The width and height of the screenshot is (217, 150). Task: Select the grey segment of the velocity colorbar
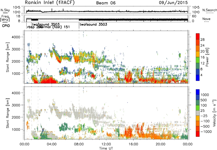tap(198, 113)
